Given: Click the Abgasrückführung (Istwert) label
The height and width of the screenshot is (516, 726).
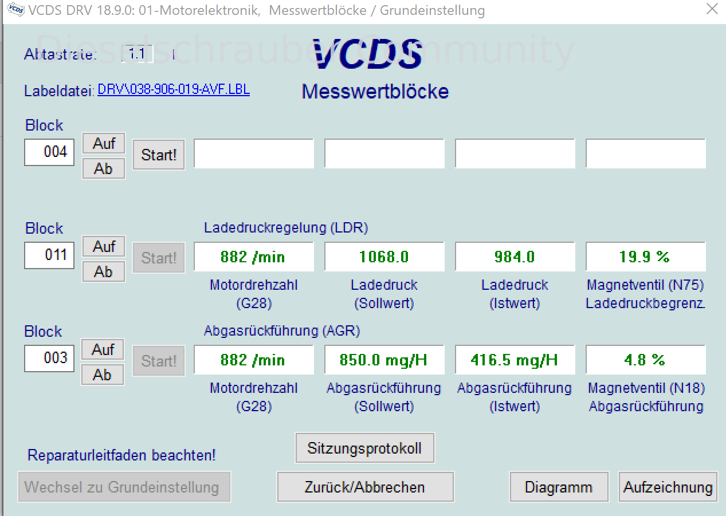Looking at the screenshot, I should pos(515,397).
